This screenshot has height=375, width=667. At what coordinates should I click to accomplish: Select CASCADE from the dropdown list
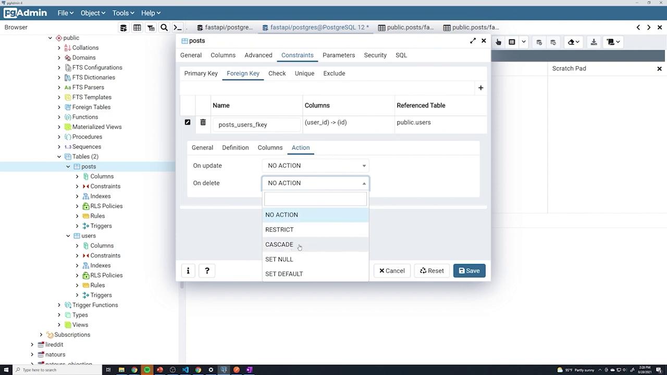coord(315,244)
